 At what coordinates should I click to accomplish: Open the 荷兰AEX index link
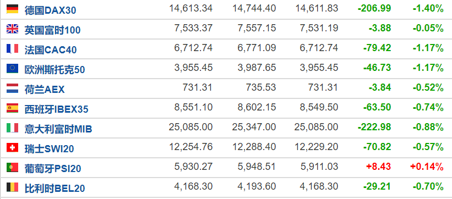click(45, 89)
